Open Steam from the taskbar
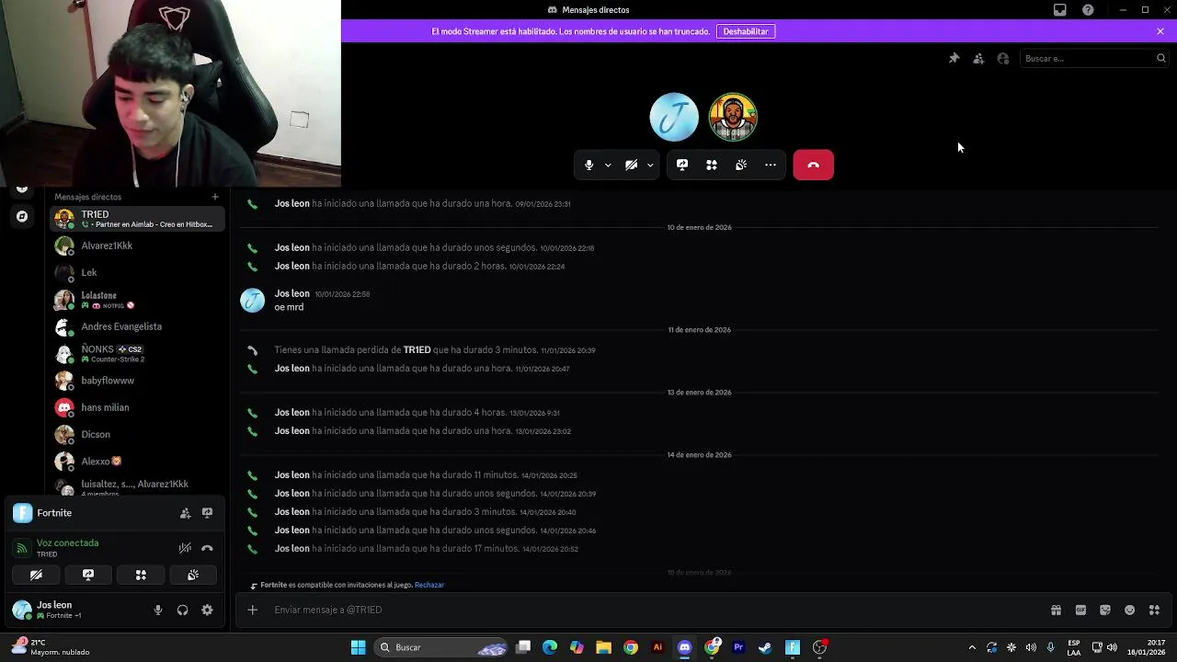 (765, 647)
